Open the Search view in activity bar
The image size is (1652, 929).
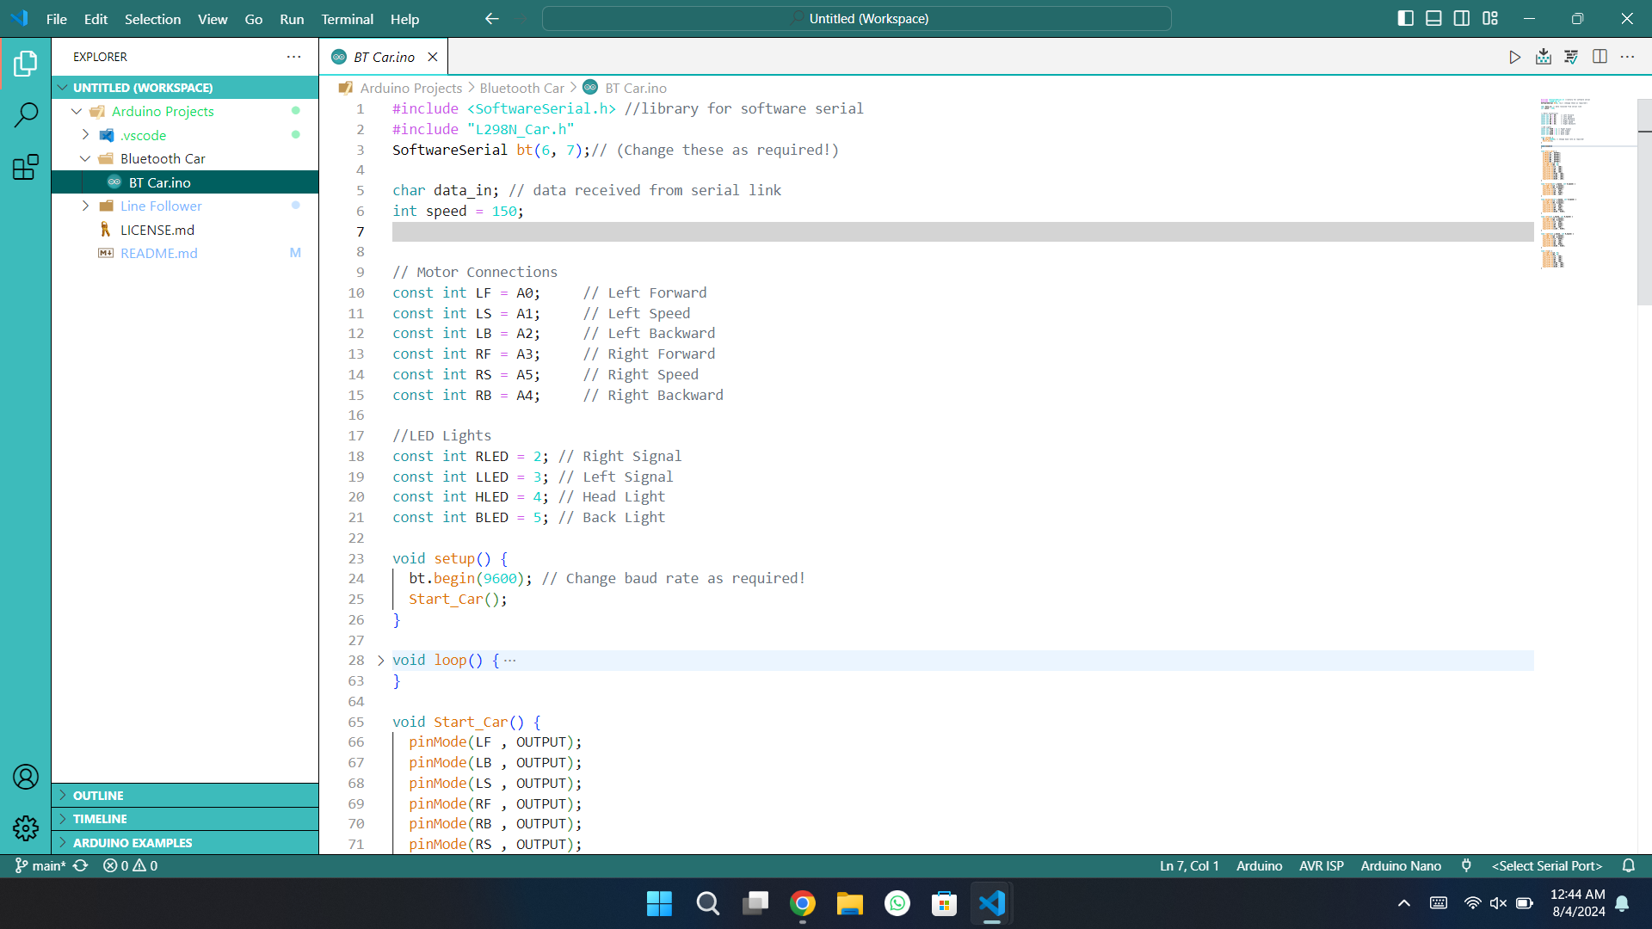click(26, 114)
